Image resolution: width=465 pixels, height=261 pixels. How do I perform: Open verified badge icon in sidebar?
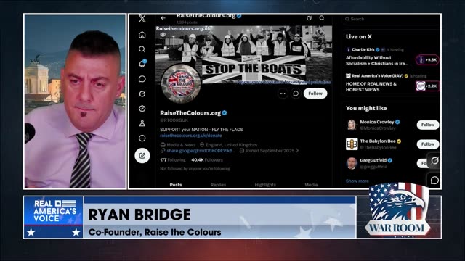click(x=142, y=109)
